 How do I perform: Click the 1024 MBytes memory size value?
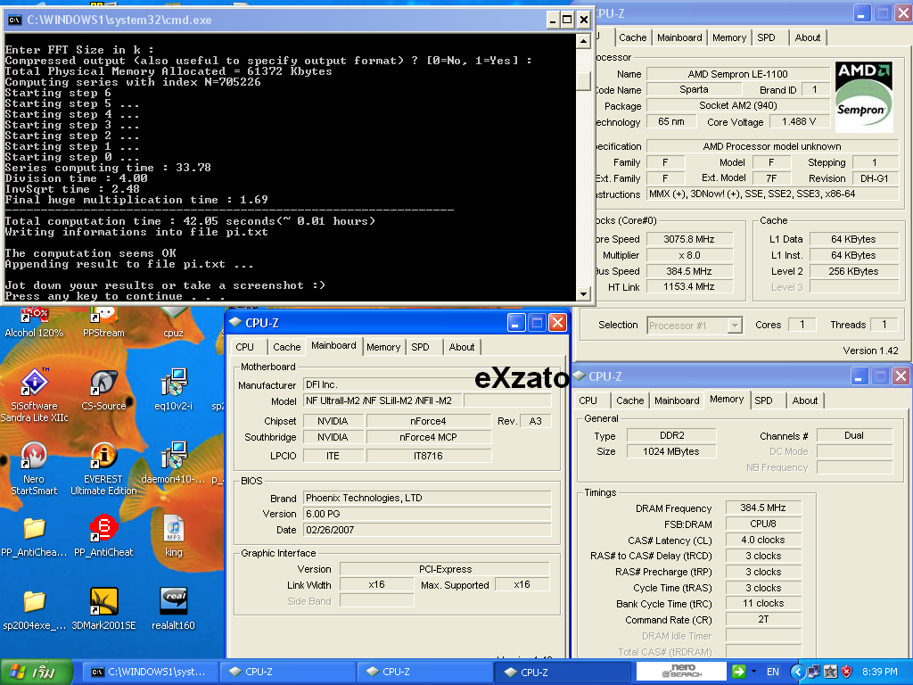click(x=671, y=450)
